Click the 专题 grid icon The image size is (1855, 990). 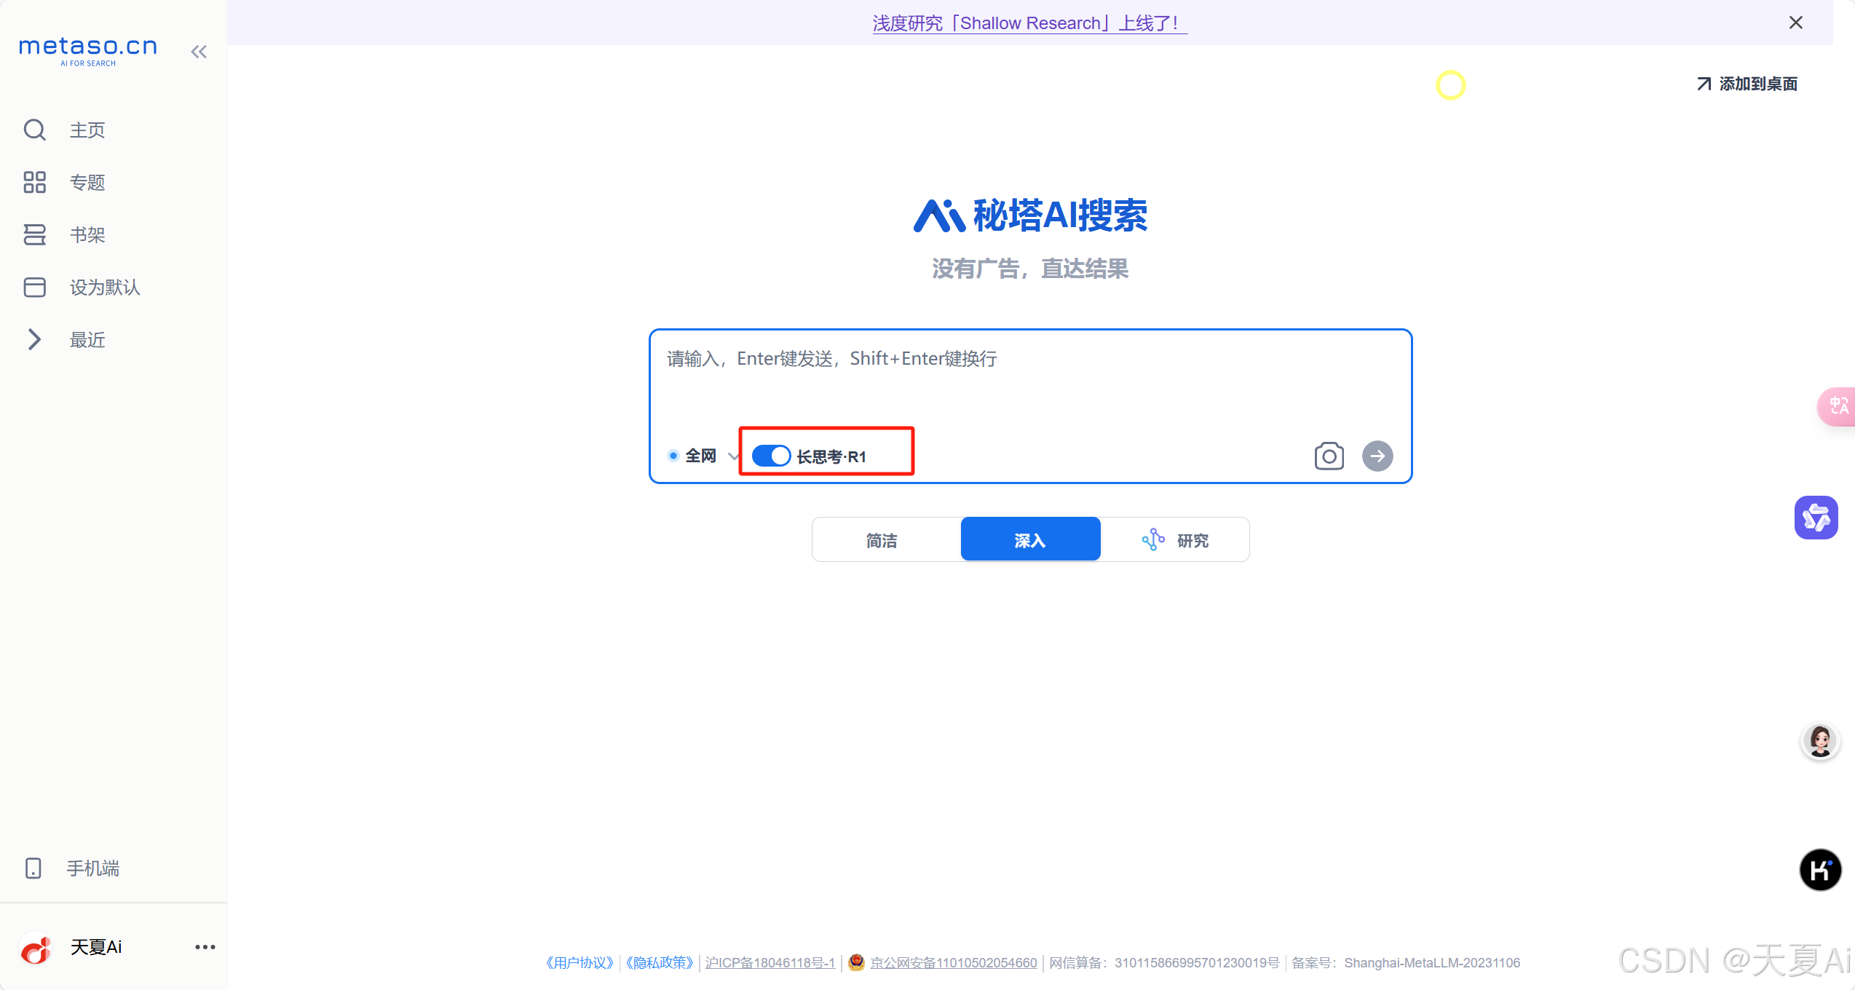[x=34, y=183]
